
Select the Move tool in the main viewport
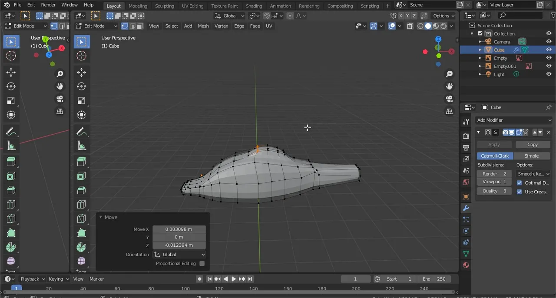[81, 72]
